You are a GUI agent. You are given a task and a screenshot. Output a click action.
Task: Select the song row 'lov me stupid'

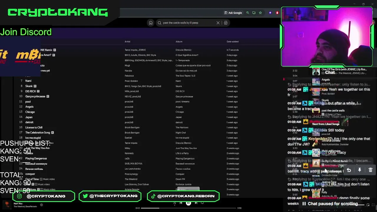click(x=33, y=138)
